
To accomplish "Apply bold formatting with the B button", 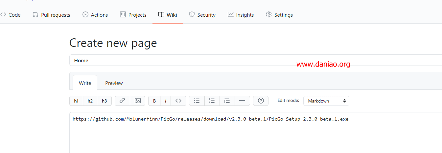I will point(154,101).
